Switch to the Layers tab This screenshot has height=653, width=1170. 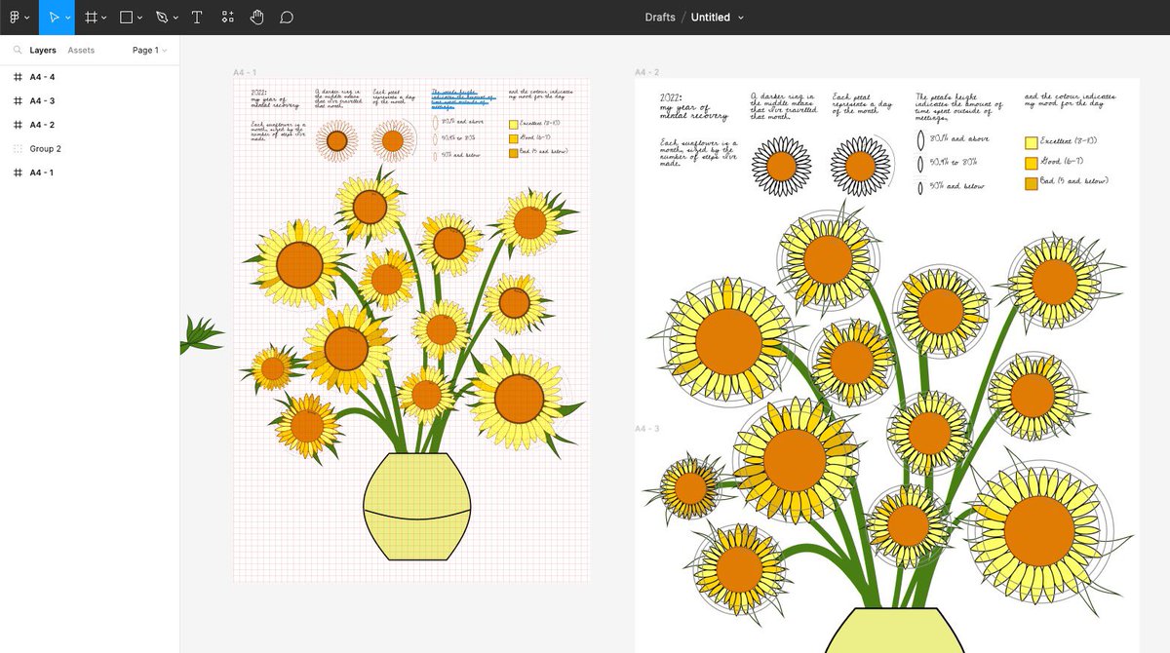point(43,50)
